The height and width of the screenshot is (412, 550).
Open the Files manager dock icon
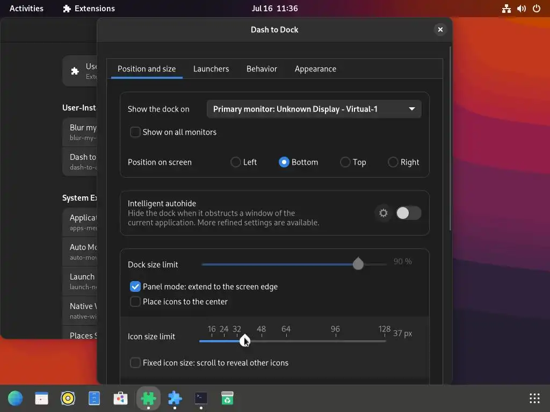94,399
